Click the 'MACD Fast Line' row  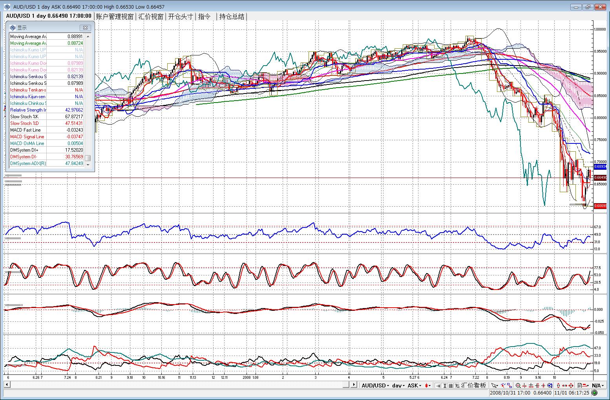[47, 130]
